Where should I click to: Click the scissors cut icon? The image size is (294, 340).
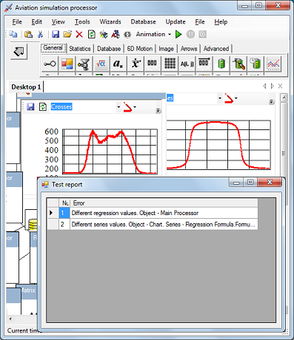40,34
